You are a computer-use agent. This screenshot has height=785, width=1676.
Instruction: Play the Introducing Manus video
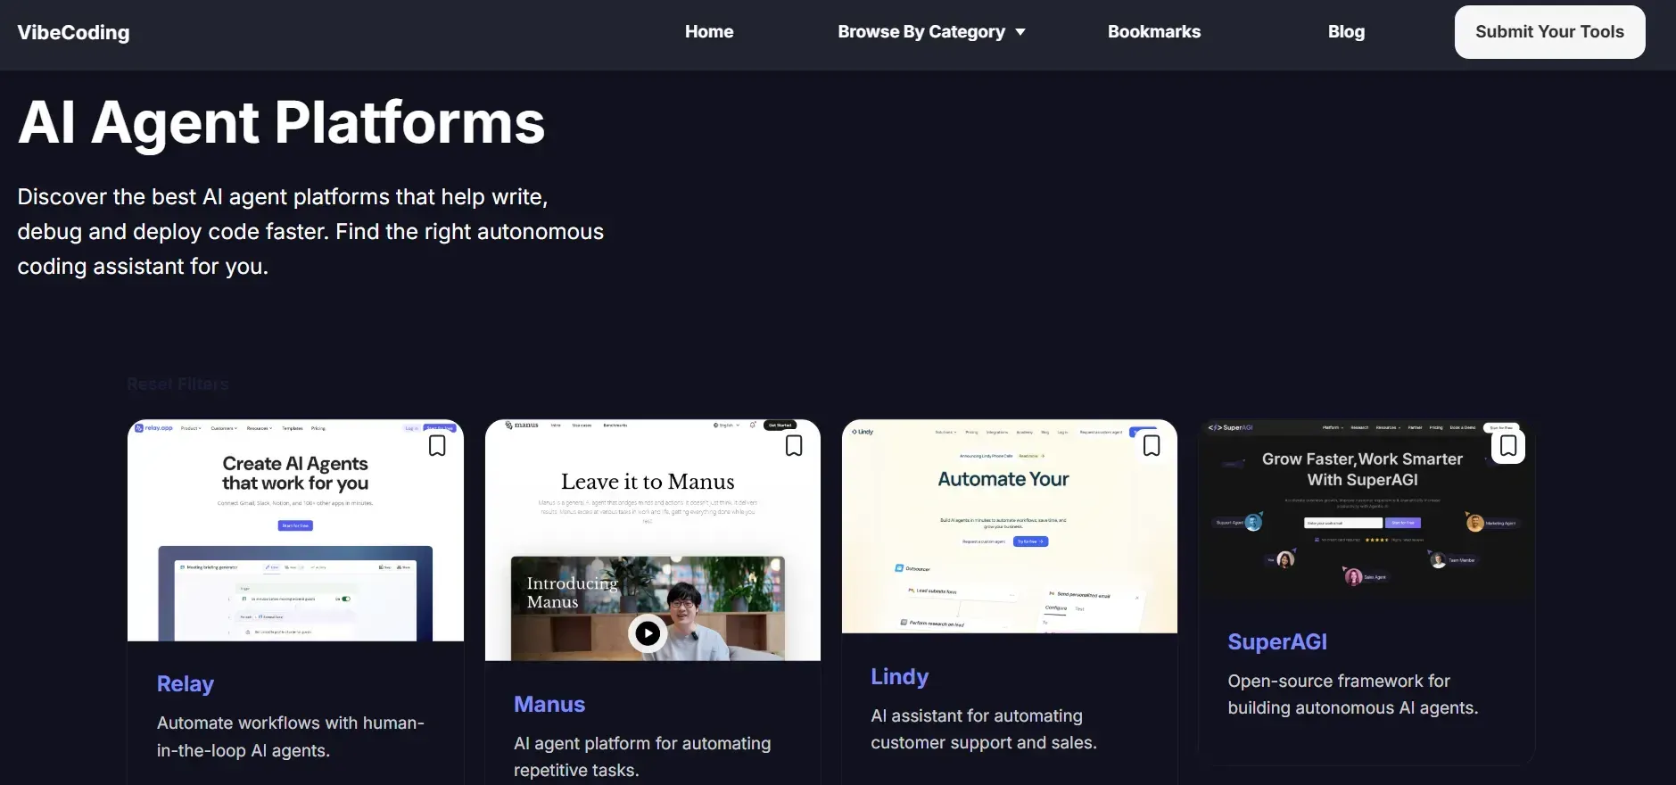click(648, 633)
